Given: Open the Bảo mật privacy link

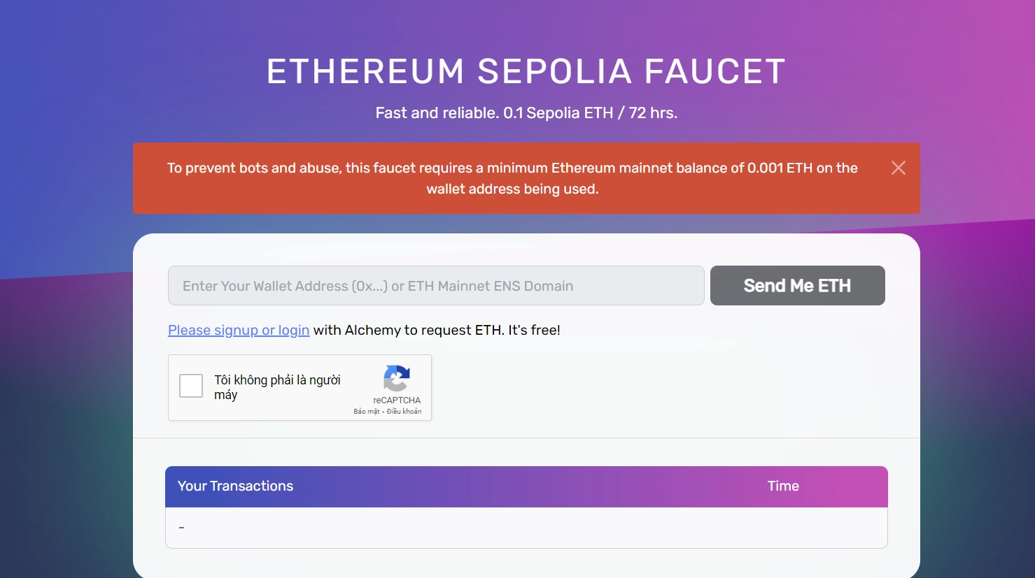Looking at the screenshot, I should point(365,412).
